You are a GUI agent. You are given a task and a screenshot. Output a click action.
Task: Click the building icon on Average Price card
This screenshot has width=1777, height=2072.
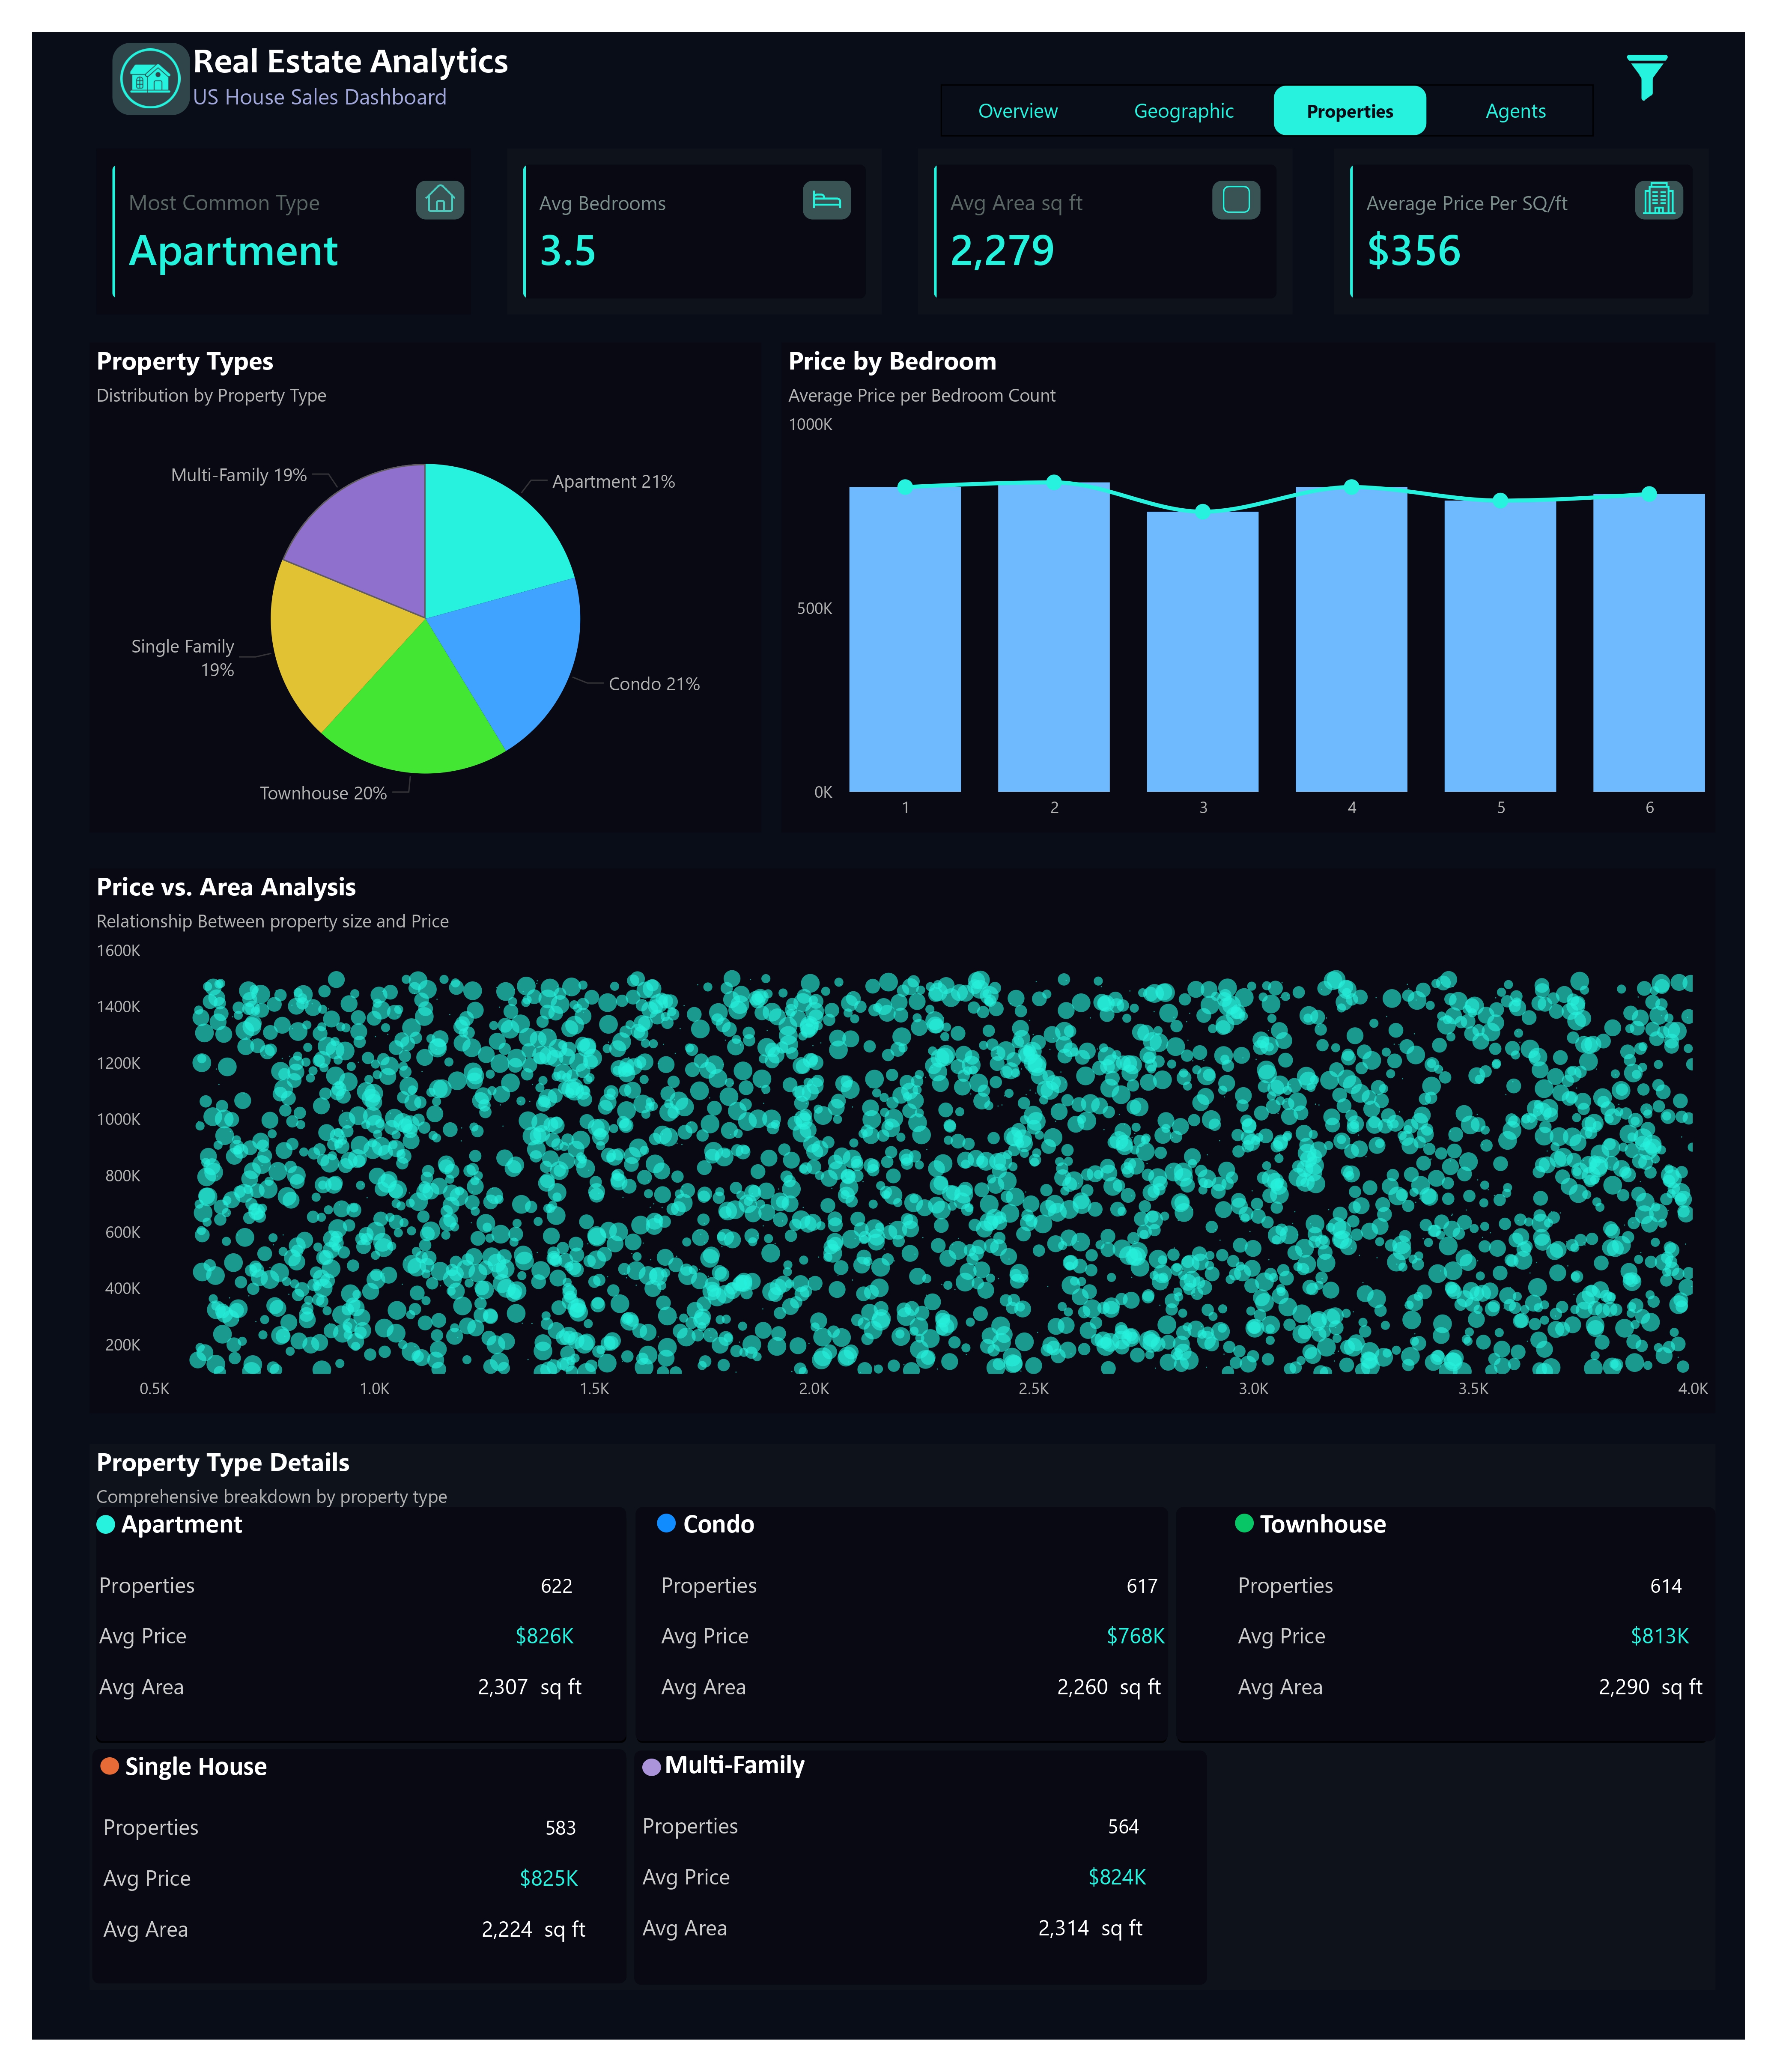pyautogui.click(x=1658, y=200)
